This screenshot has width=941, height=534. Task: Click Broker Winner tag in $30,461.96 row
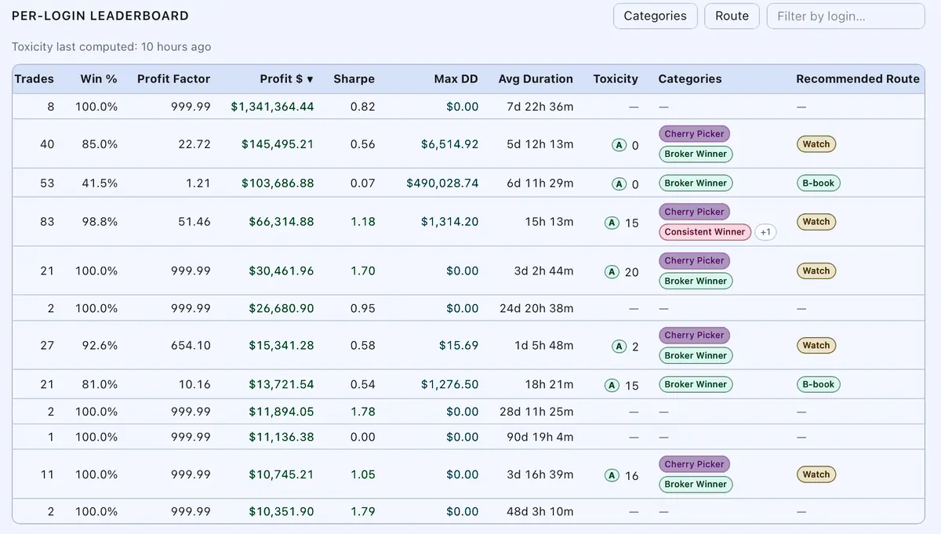[696, 281]
